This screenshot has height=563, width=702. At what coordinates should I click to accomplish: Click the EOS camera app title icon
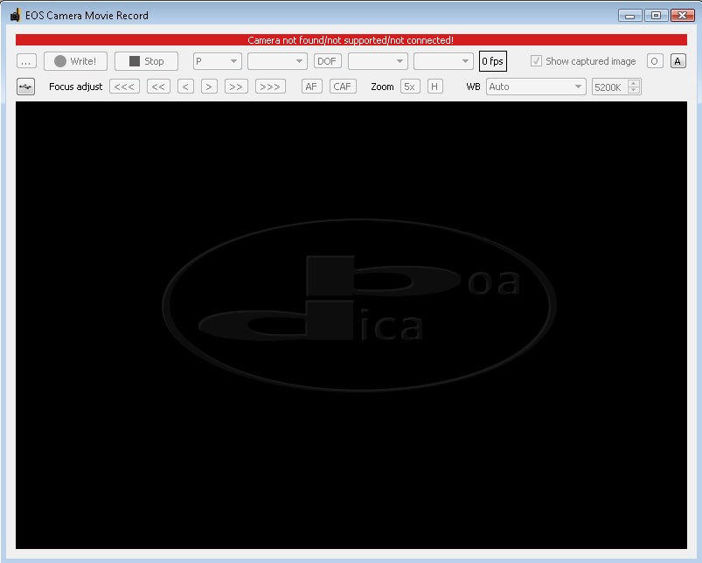[15, 15]
